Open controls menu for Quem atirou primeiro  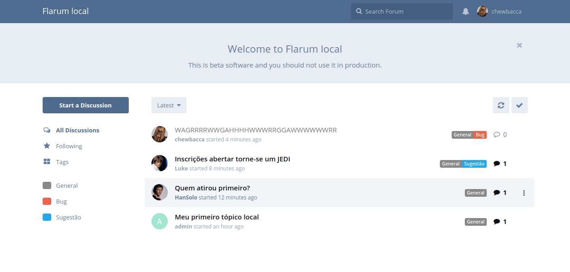tap(524, 193)
